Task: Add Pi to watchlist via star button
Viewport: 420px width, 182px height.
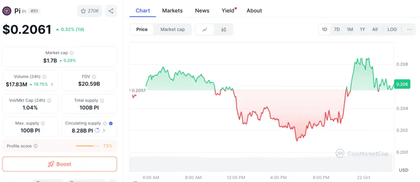Action: click(89, 11)
